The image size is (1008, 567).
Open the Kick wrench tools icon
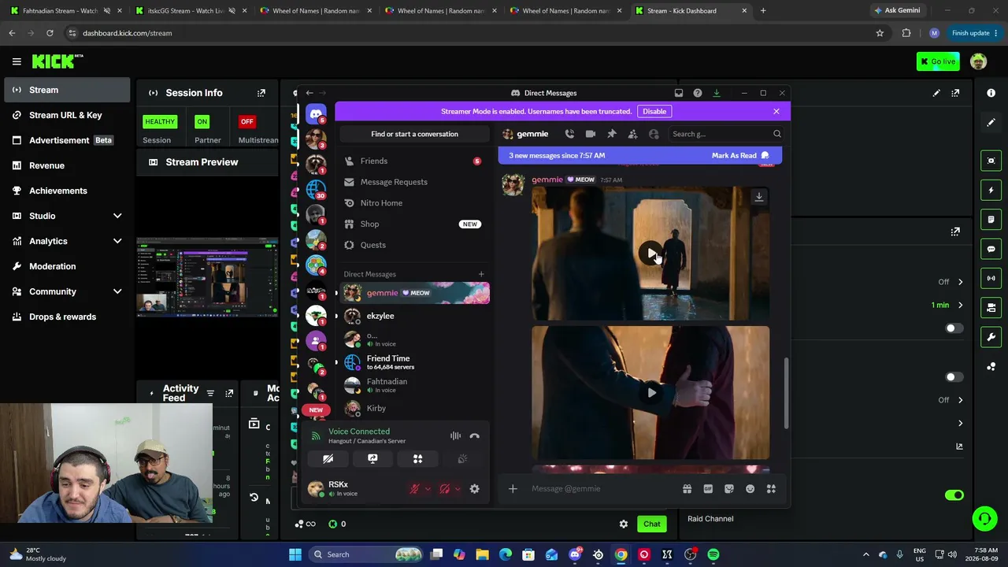pos(991,337)
